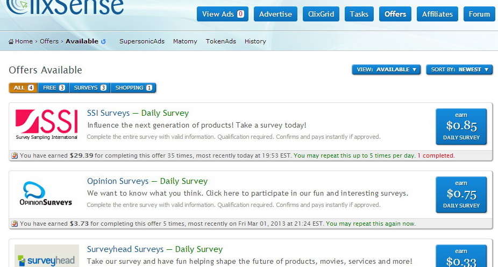Click the earnings note icon under Opinion Surveys
This screenshot has width=498, height=267.
[15, 224]
